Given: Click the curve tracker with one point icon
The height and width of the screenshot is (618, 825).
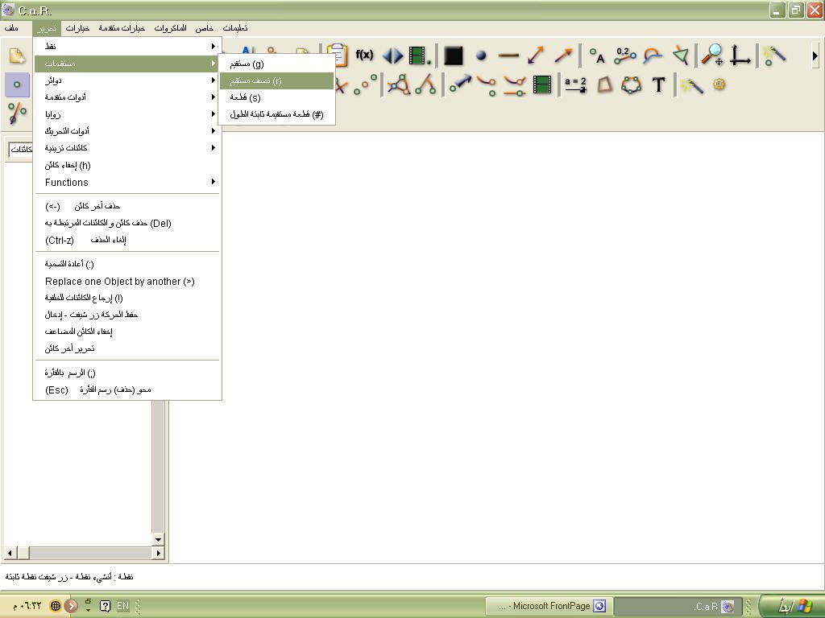Looking at the screenshot, I should click(x=487, y=85).
